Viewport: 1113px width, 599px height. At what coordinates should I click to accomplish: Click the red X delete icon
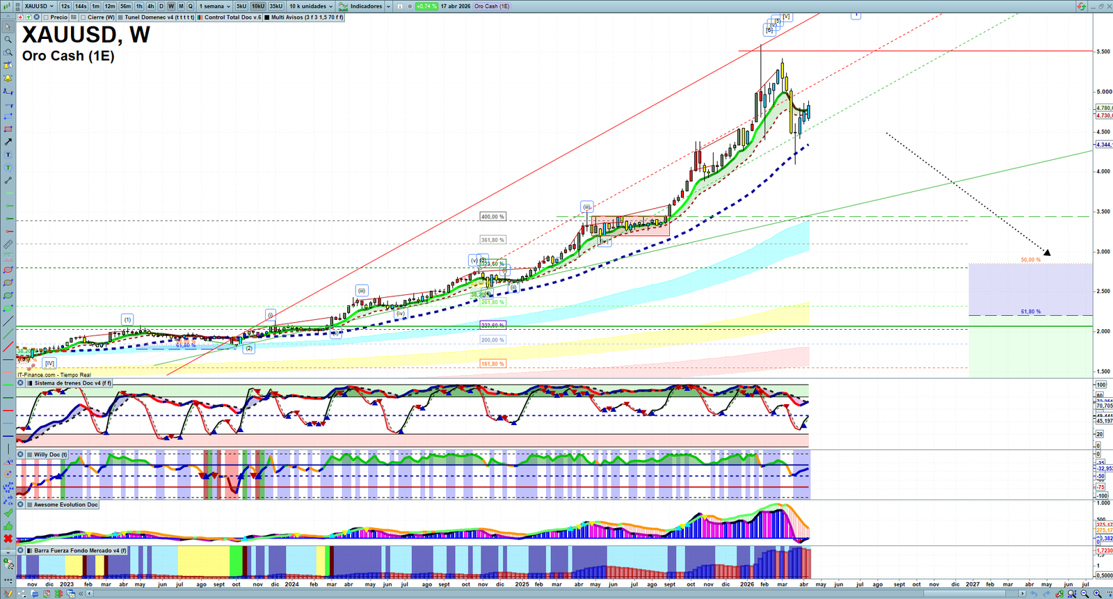pos(8,538)
